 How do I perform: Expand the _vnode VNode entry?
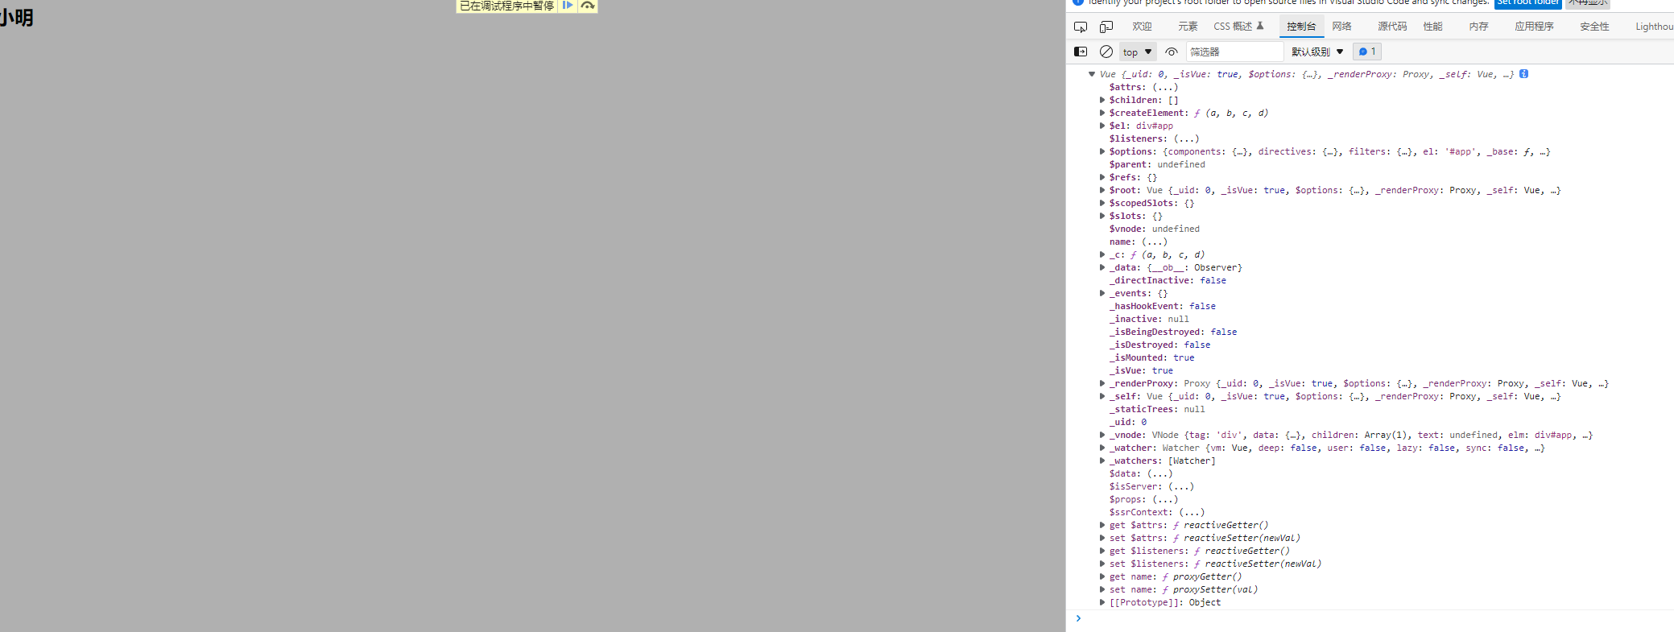1102,435
